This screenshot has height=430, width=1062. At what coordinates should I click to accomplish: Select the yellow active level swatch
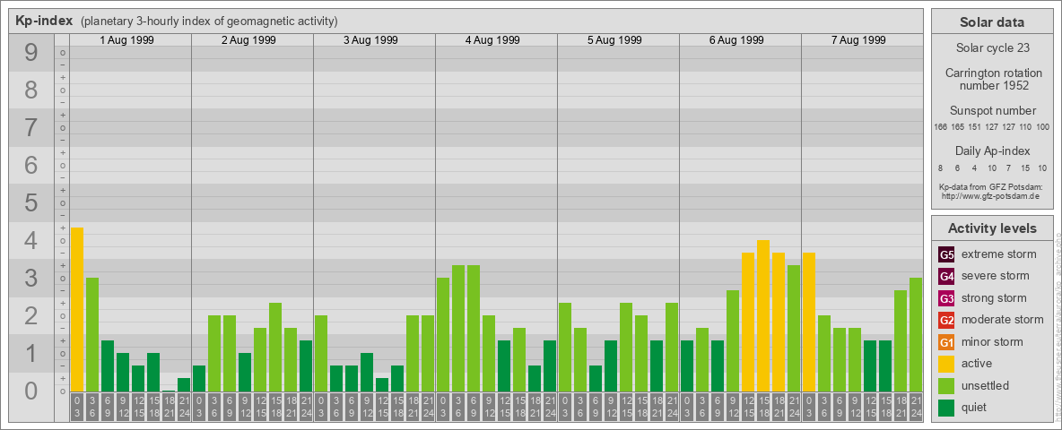pyautogui.click(x=946, y=364)
